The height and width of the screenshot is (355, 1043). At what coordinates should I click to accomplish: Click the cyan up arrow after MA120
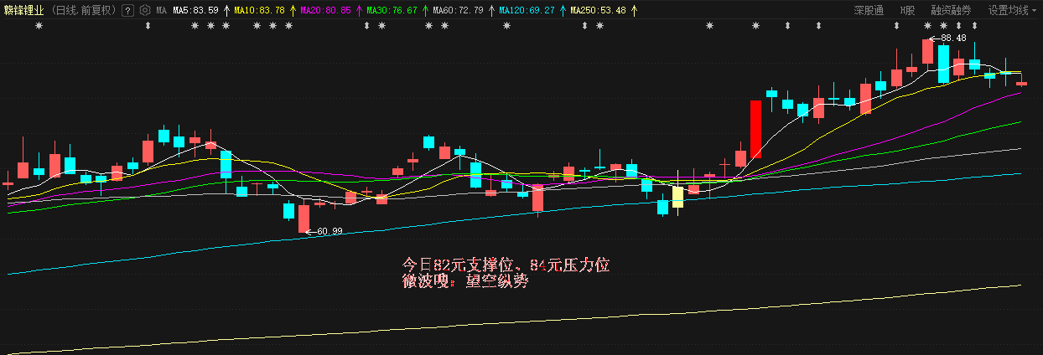(x=563, y=11)
